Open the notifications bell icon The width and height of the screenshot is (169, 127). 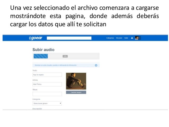click(x=132, y=38)
